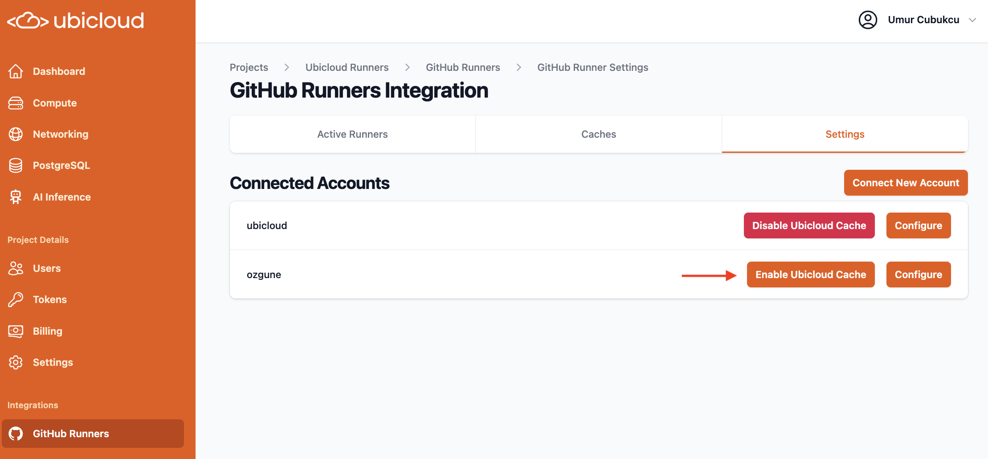Click GitHub Runner Settings breadcrumb
Screen dimensions: 988x459
[592, 67]
